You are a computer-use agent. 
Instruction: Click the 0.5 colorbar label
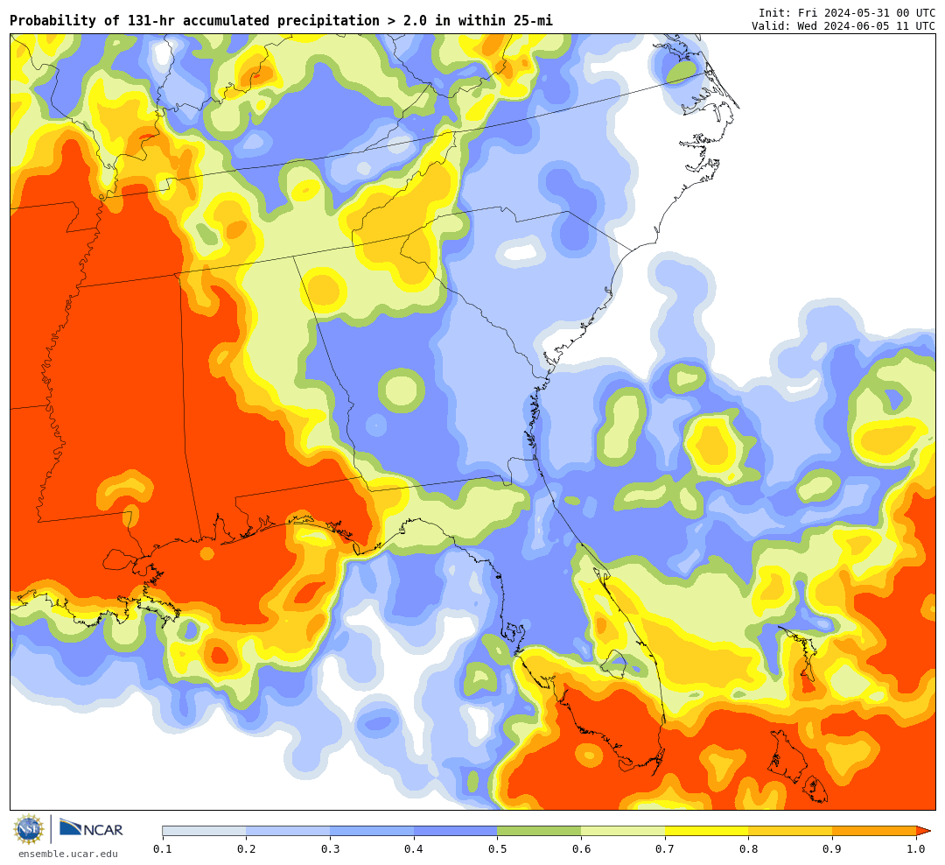tap(498, 849)
